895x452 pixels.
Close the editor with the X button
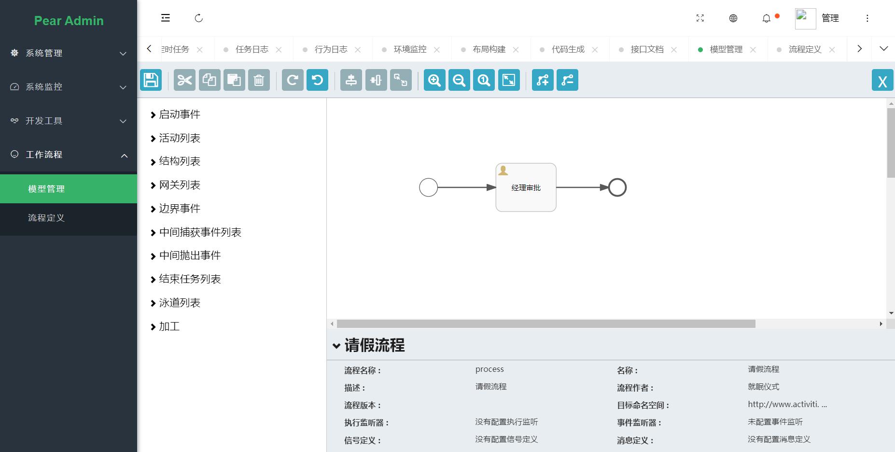click(x=882, y=80)
